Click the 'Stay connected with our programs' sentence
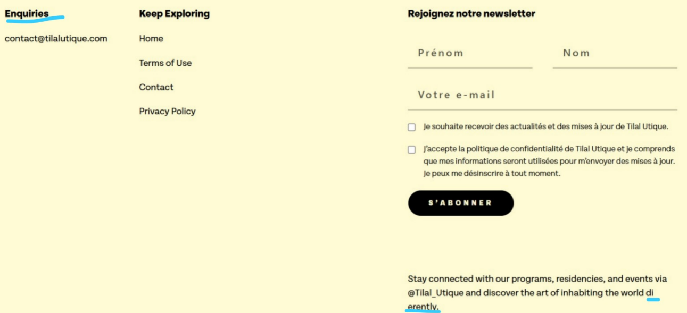This screenshot has height=313, width=687. point(537,280)
